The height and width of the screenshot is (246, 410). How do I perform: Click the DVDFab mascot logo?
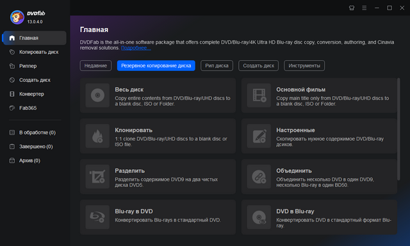pyautogui.click(x=17, y=17)
